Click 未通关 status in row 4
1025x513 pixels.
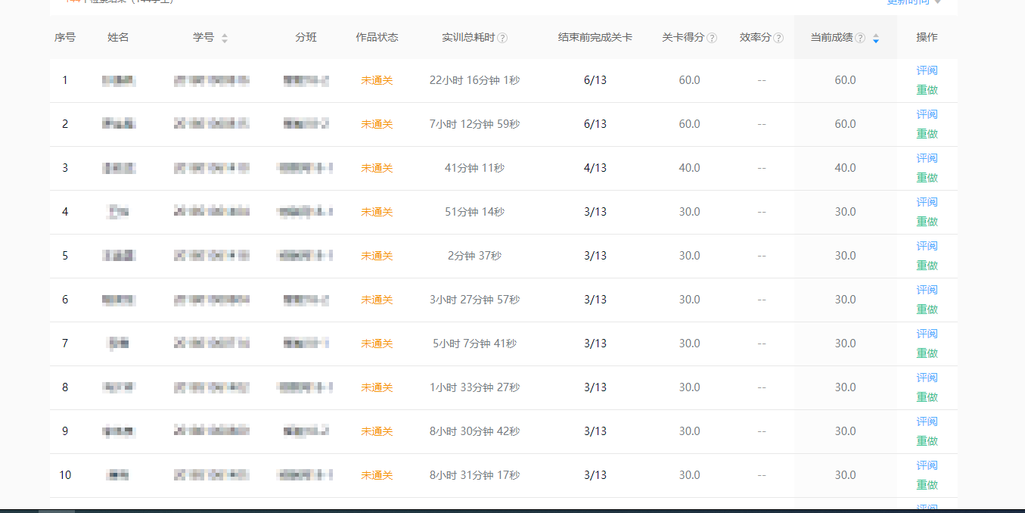pos(377,212)
